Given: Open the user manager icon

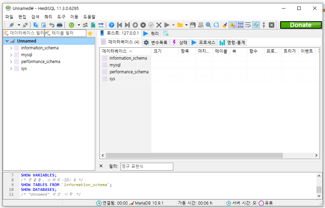Looking at the screenshot, I should [x=85, y=25].
